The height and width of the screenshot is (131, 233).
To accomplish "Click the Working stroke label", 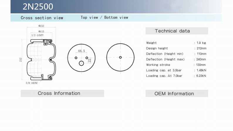I will [158, 65].
